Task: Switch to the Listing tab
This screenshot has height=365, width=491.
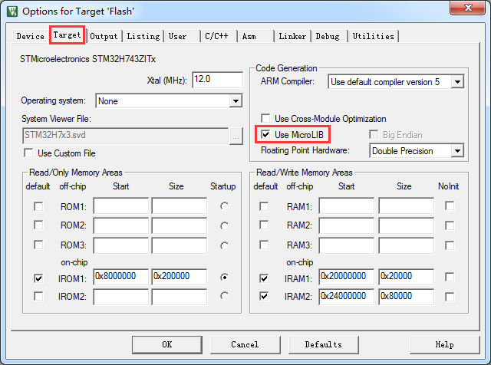Action: coord(143,36)
